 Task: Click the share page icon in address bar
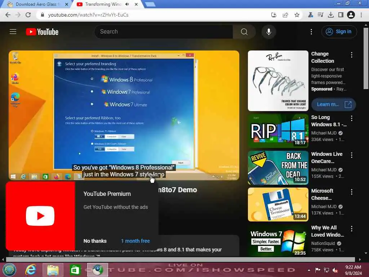tap(285, 15)
